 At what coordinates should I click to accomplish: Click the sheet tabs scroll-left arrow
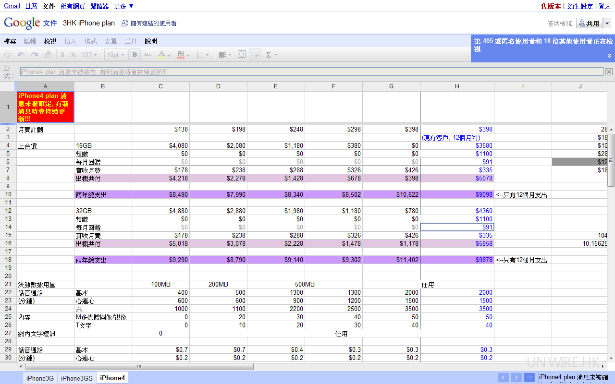click(503, 378)
